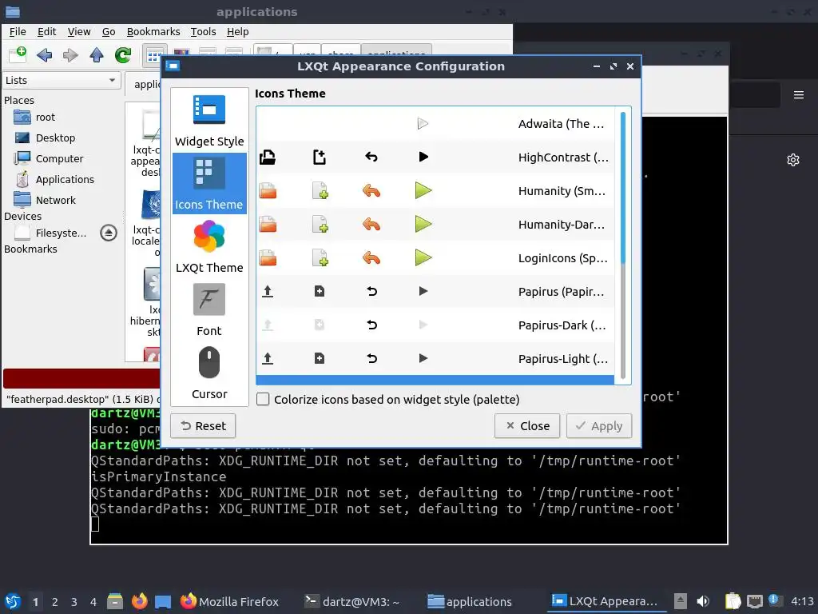Switch to dartz@VM3 terminal taskbar entry

(352, 601)
